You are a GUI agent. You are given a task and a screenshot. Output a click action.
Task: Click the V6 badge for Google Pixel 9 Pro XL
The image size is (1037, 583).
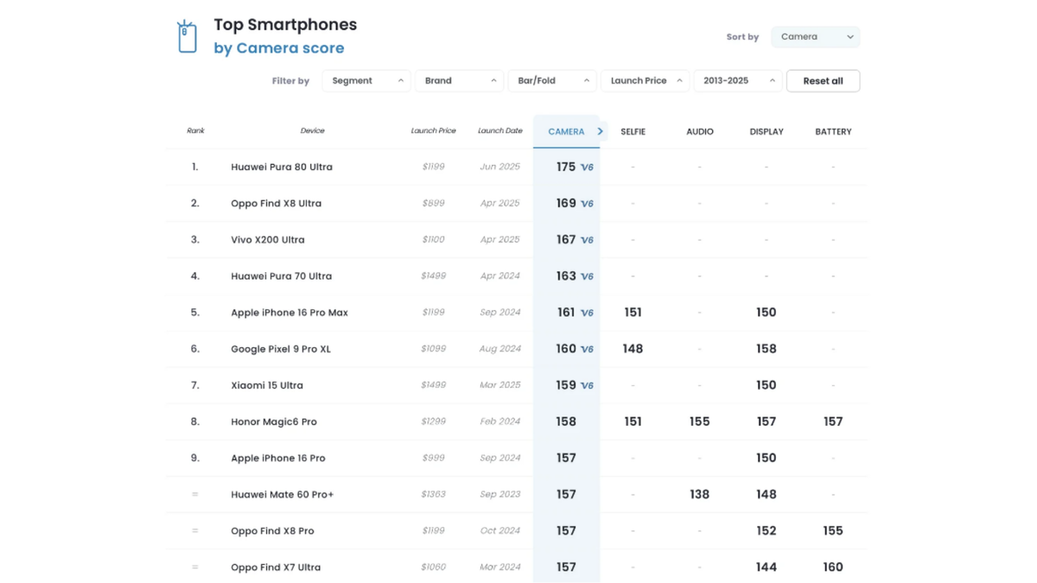coord(588,349)
